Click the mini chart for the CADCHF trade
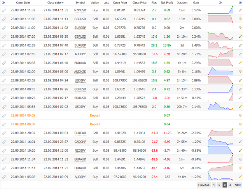 [x=220, y=142]
